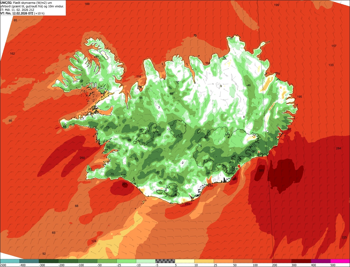The width and height of the screenshot is (350, 267).
Task: Click the flux value -40
Action: [x=96, y=57]
